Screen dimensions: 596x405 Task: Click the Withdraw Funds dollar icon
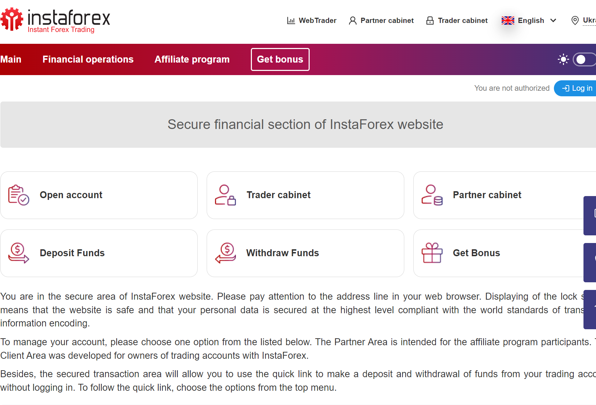pos(225,253)
